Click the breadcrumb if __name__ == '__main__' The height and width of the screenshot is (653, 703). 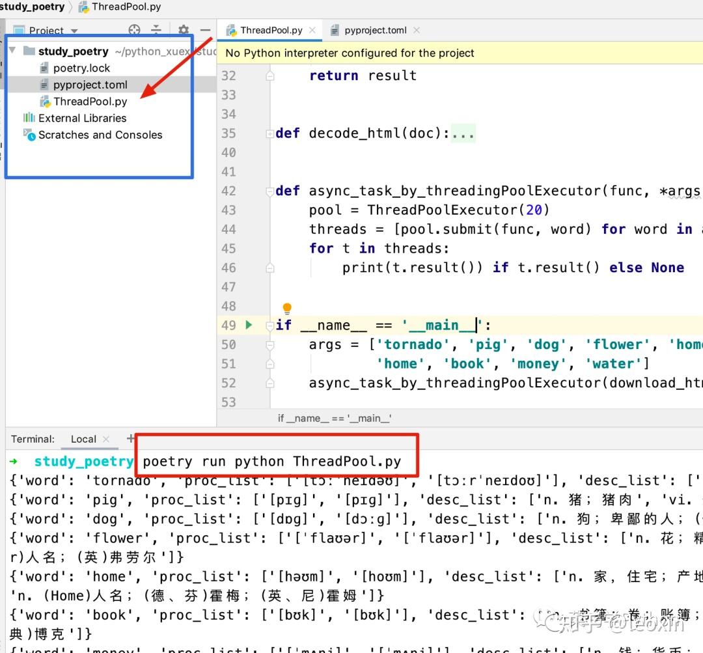[334, 418]
